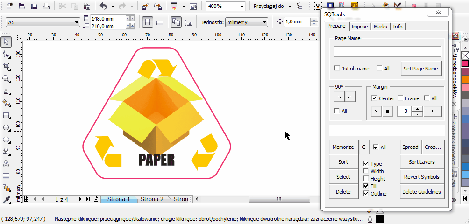This screenshot has width=469, height=224.
Task: Switch to the Impose tab
Action: pyautogui.click(x=360, y=27)
